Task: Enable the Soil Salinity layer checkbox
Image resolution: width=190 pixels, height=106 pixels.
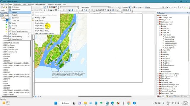Action: click(x=5, y=47)
